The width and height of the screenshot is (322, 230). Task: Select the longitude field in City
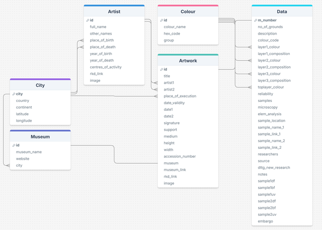point(24,121)
